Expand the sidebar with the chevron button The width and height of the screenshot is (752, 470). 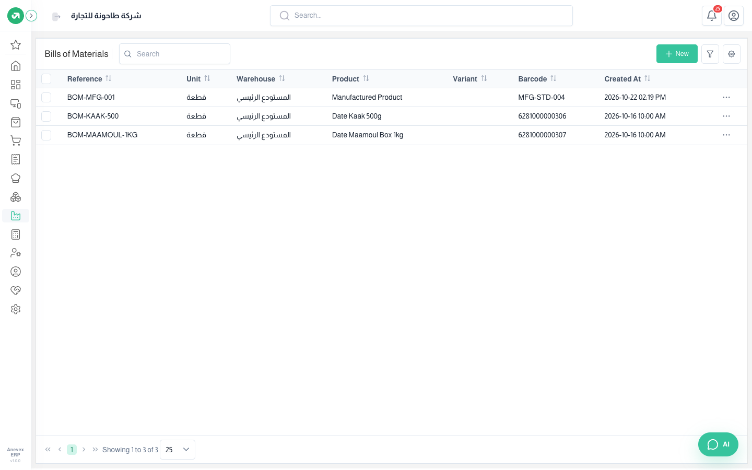(x=31, y=16)
